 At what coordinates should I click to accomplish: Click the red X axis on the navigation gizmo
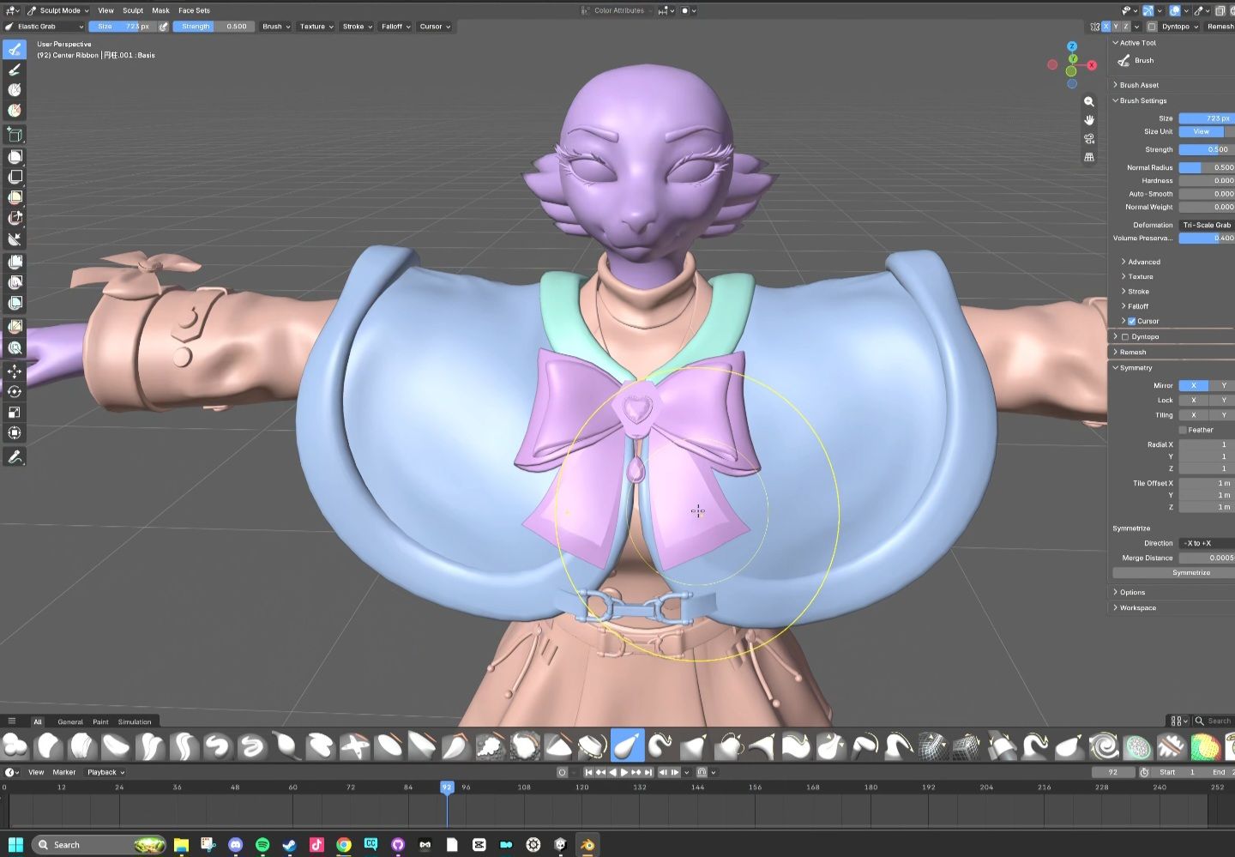click(1092, 65)
